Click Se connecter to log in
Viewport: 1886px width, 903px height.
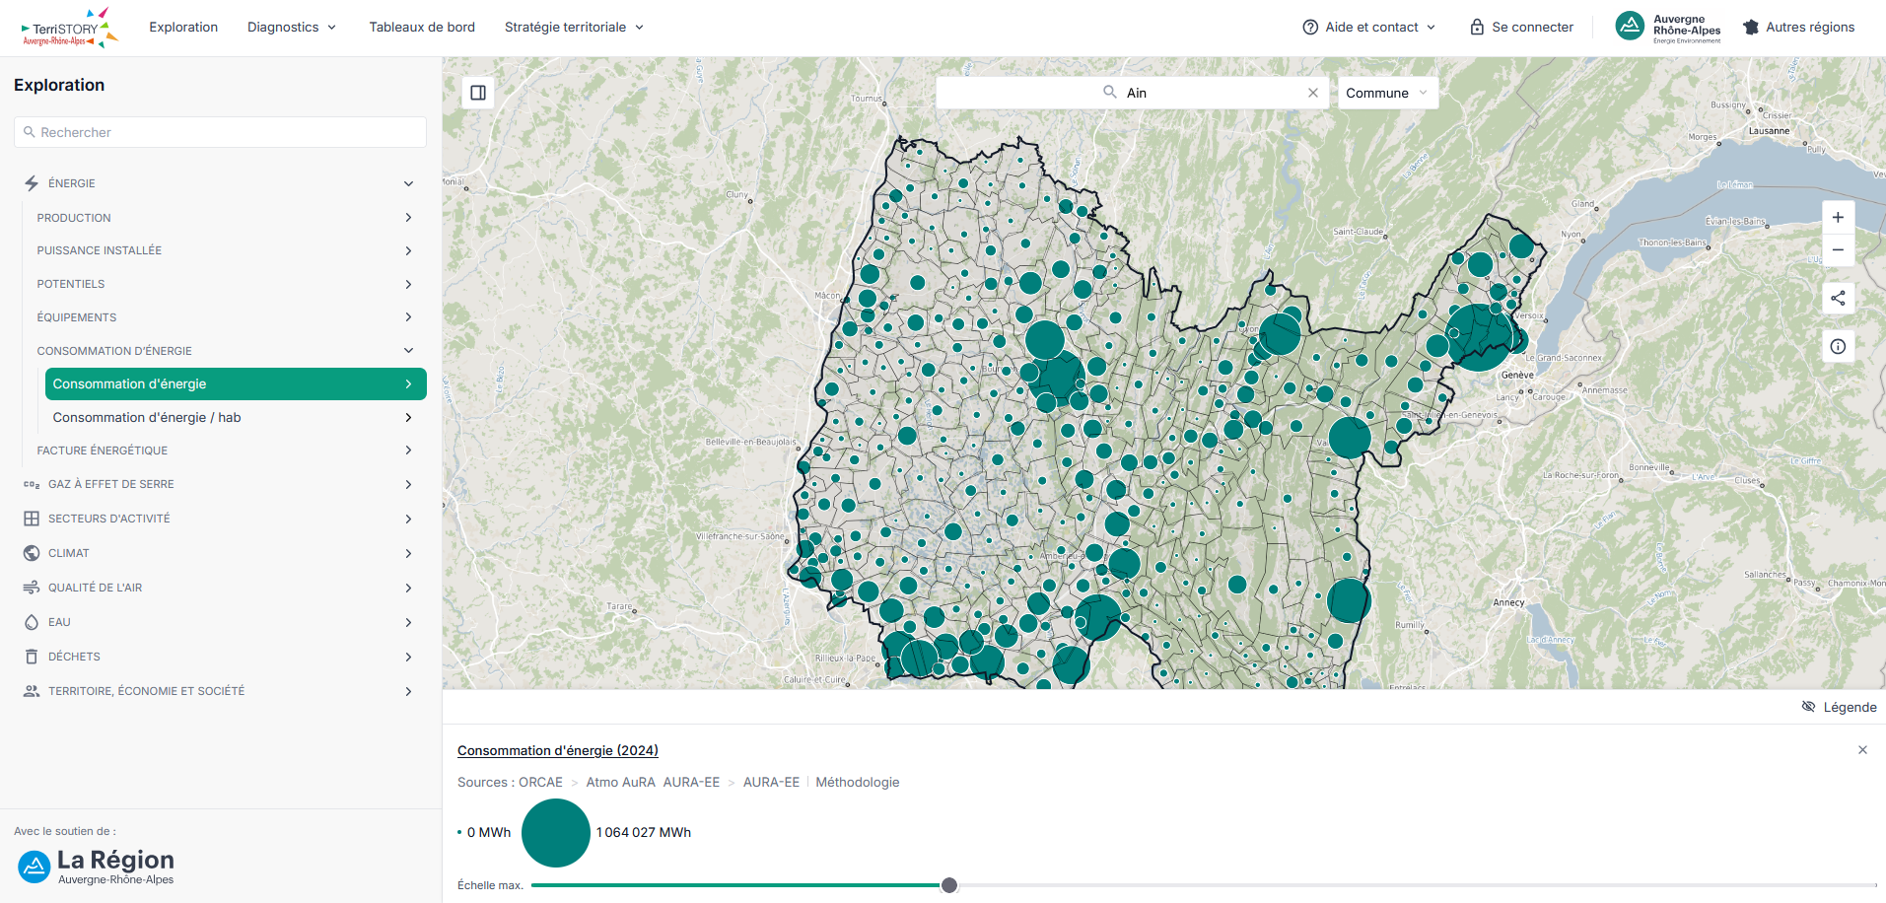(x=1521, y=28)
